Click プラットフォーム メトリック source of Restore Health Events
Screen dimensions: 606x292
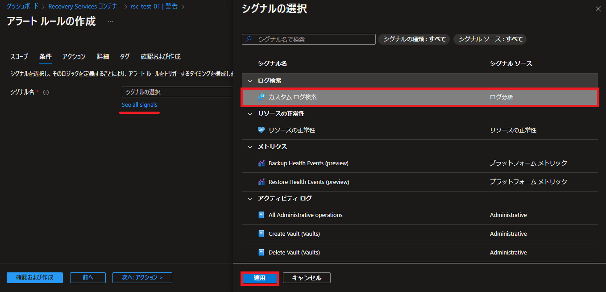[x=528, y=182]
